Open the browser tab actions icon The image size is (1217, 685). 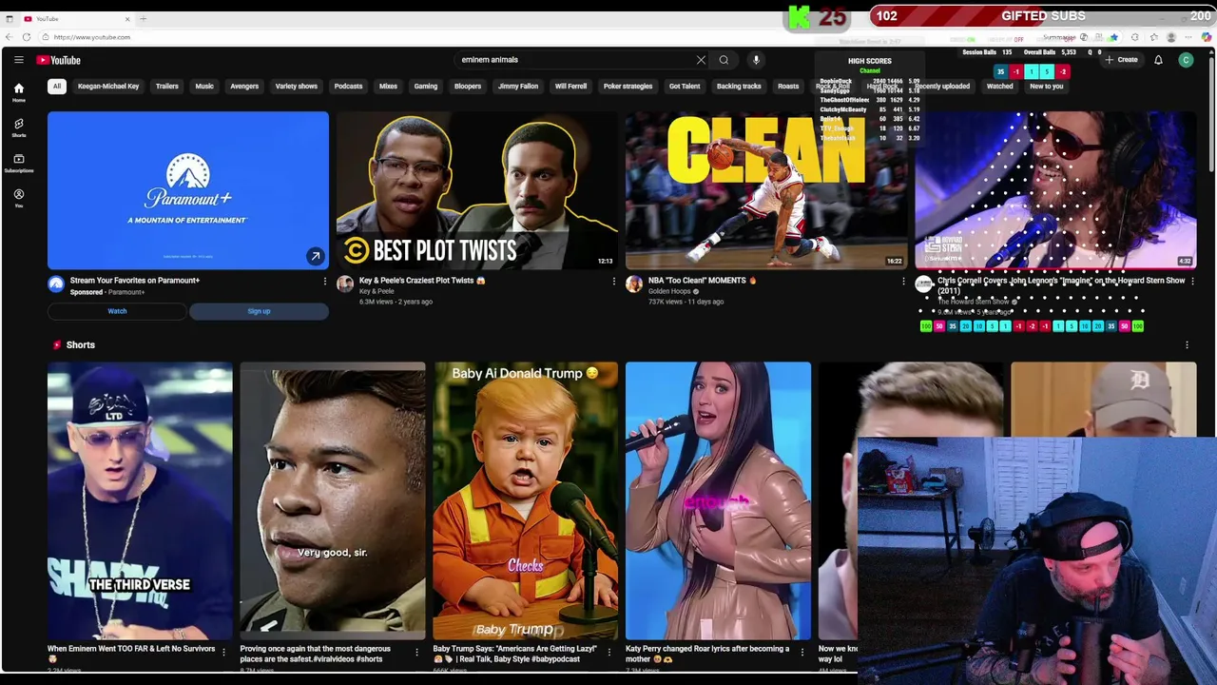point(10,19)
